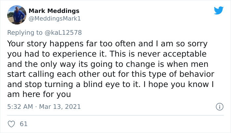View the 61 likes count
The height and width of the screenshot is (133, 231).
(x=24, y=124)
